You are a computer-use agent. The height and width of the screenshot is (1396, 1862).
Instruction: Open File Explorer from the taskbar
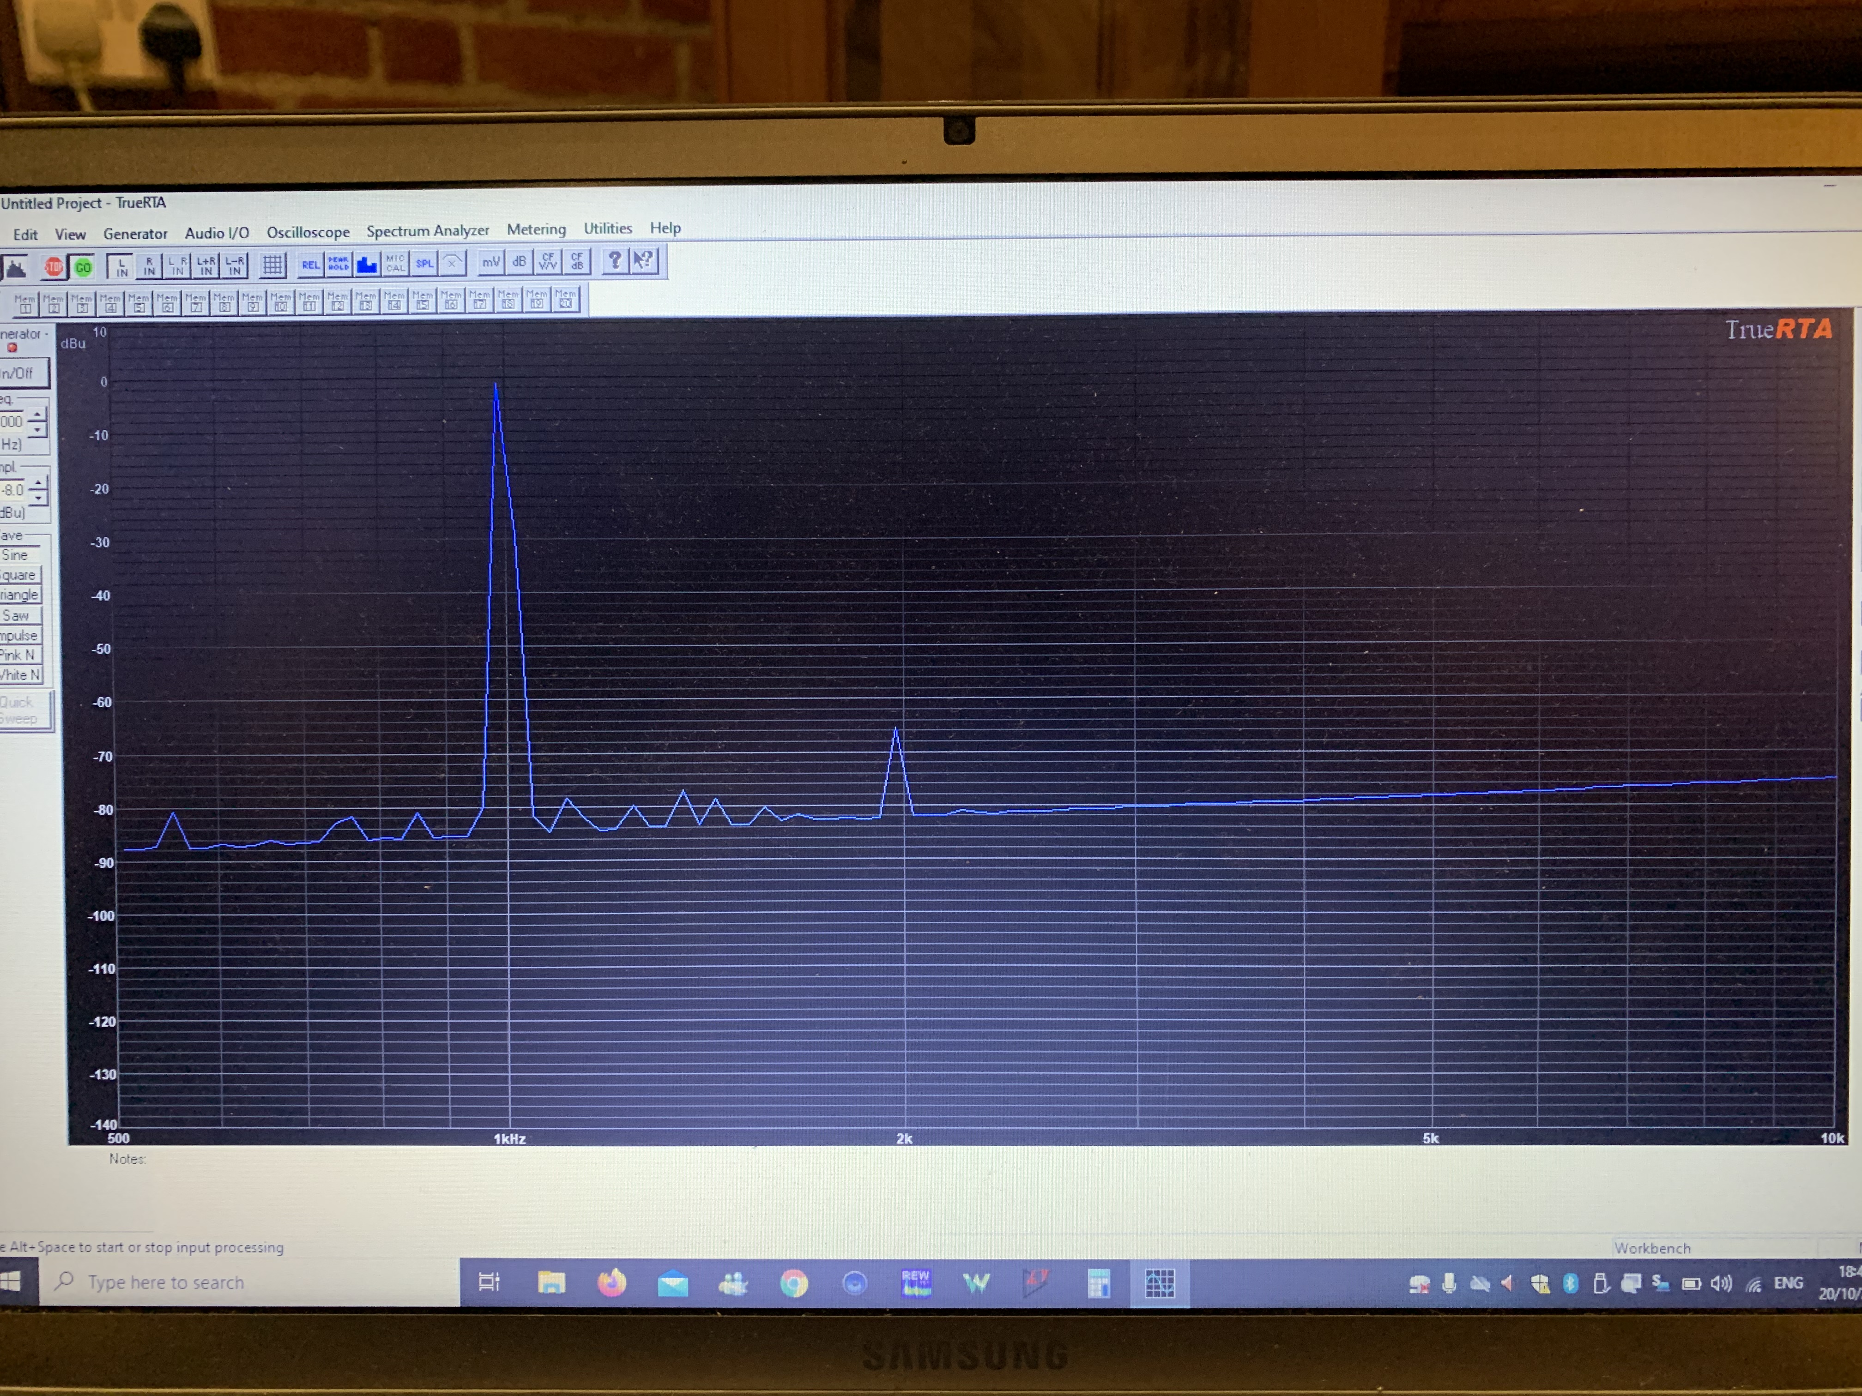(x=551, y=1283)
